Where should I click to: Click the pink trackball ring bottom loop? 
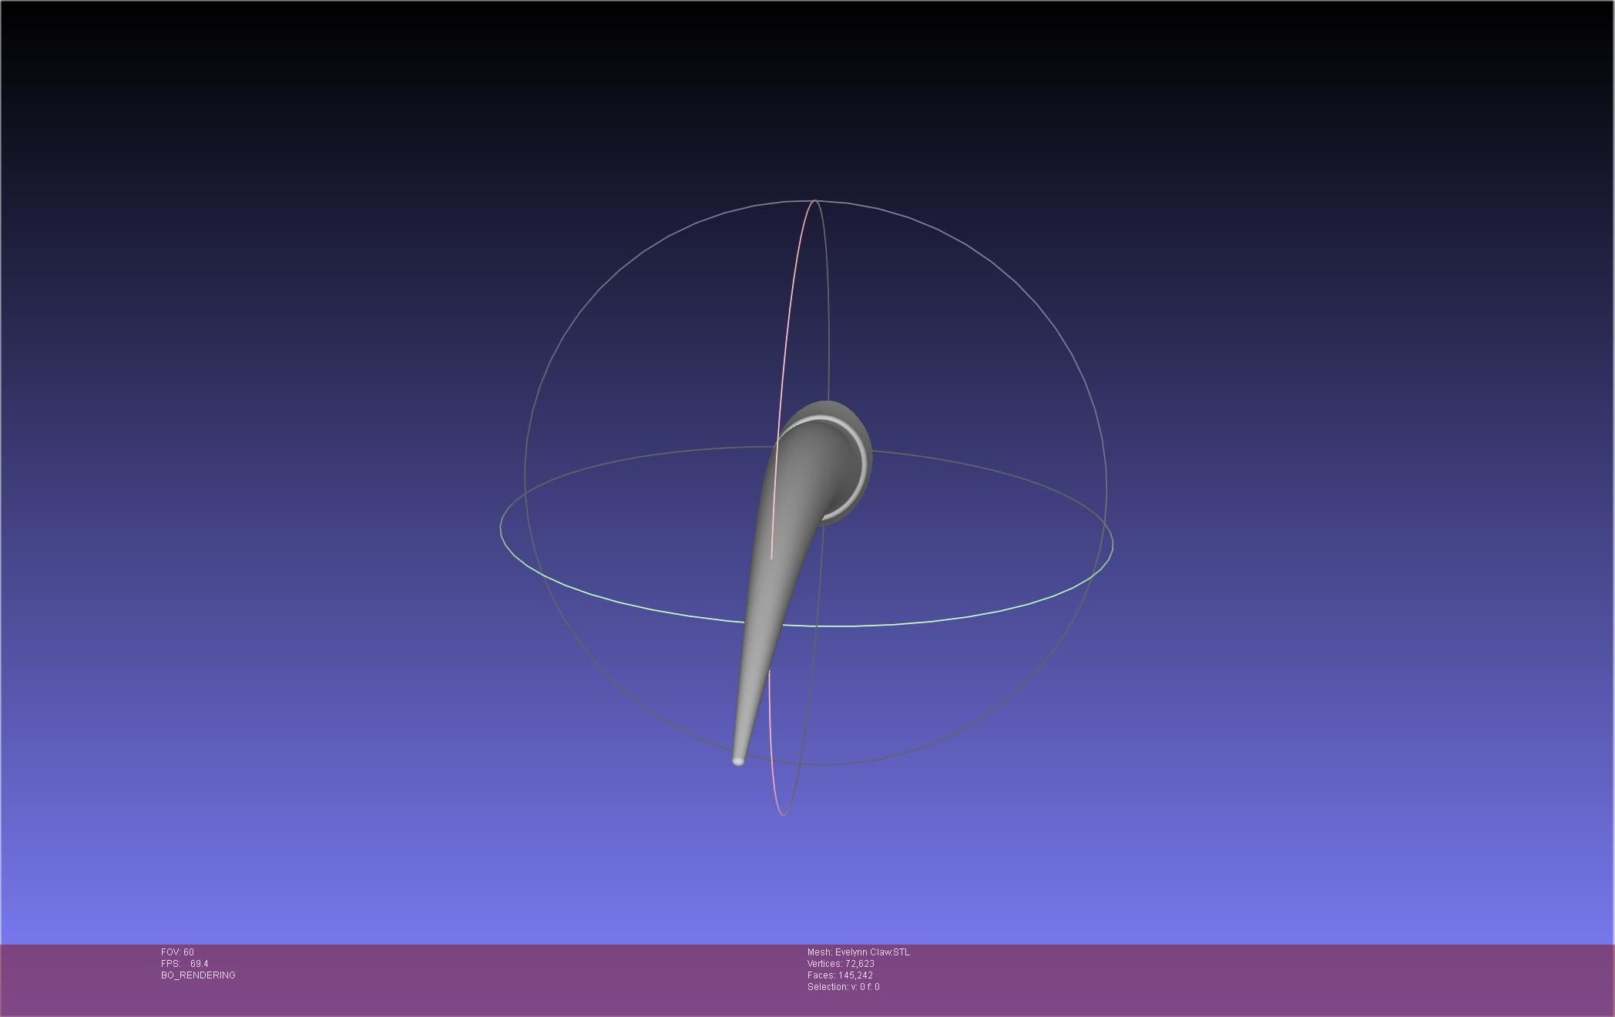pyautogui.click(x=783, y=813)
